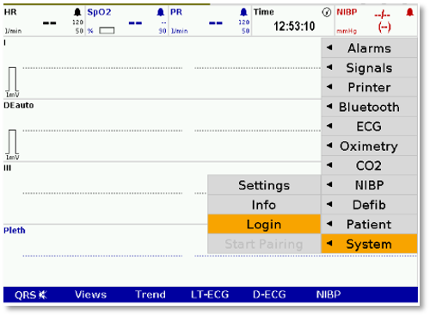
Task: Open the Alarms submenu
Action: tap(369, 48)
